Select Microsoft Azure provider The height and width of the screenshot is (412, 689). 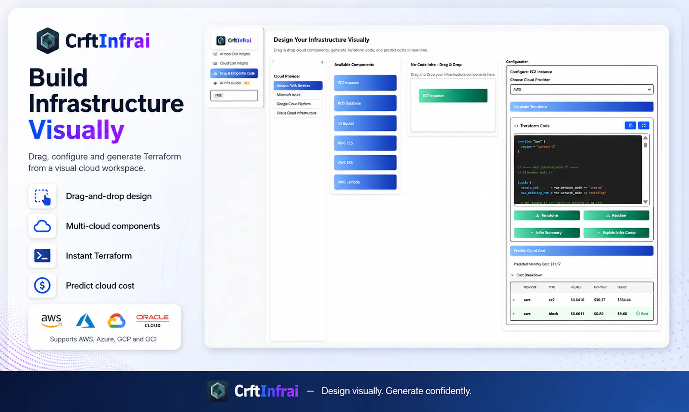298,95
